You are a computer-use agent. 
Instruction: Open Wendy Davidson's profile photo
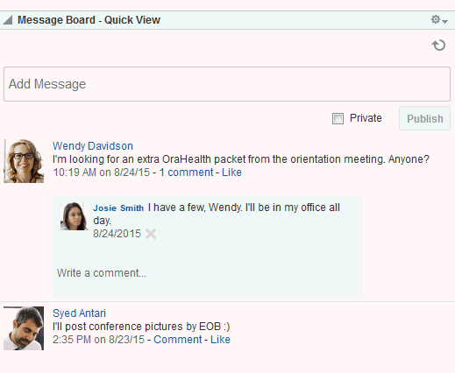[24, 161]
